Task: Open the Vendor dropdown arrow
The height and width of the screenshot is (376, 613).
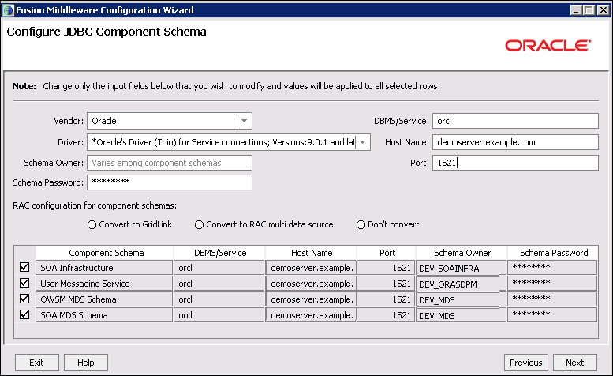Action: [x=244, y=121]
